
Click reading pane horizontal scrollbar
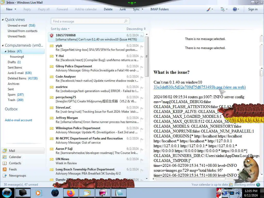tap(190, 179)
